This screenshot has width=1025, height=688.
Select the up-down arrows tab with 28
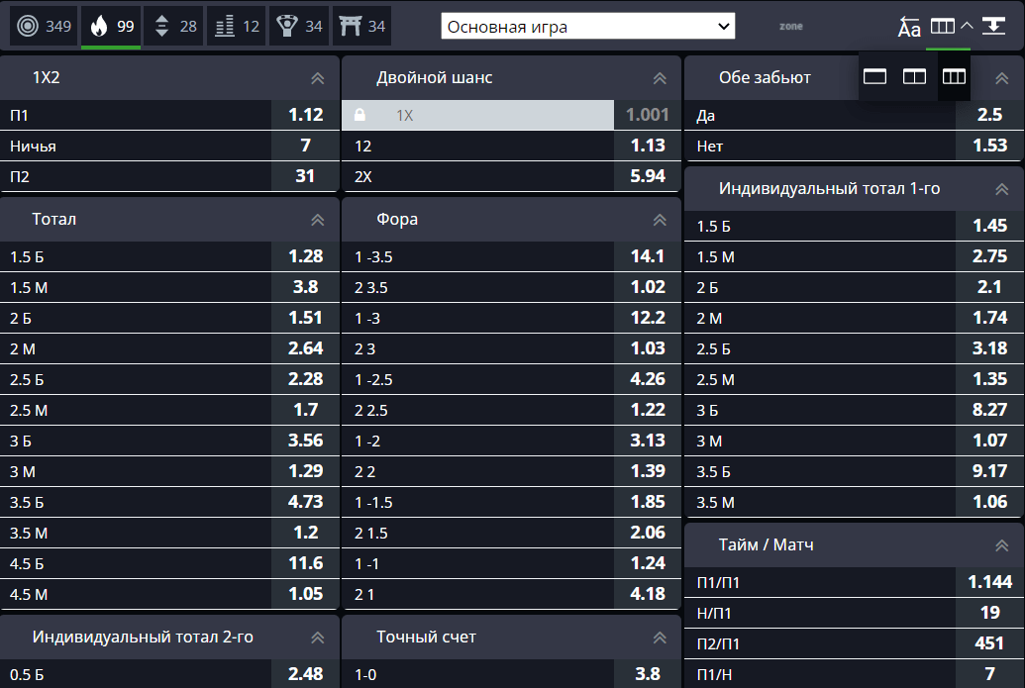coord(174,26)
